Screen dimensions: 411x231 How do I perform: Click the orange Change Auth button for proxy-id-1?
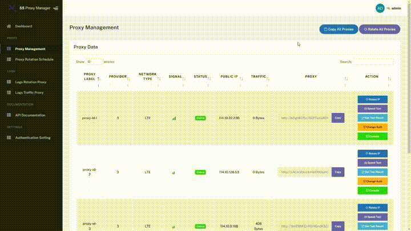coord(372,127)
